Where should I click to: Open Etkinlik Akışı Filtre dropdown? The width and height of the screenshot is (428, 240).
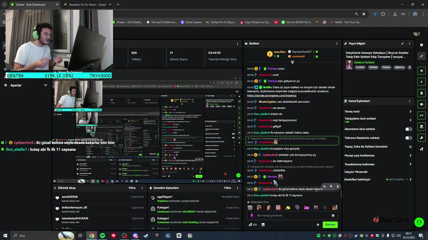(x=132, y=188)
